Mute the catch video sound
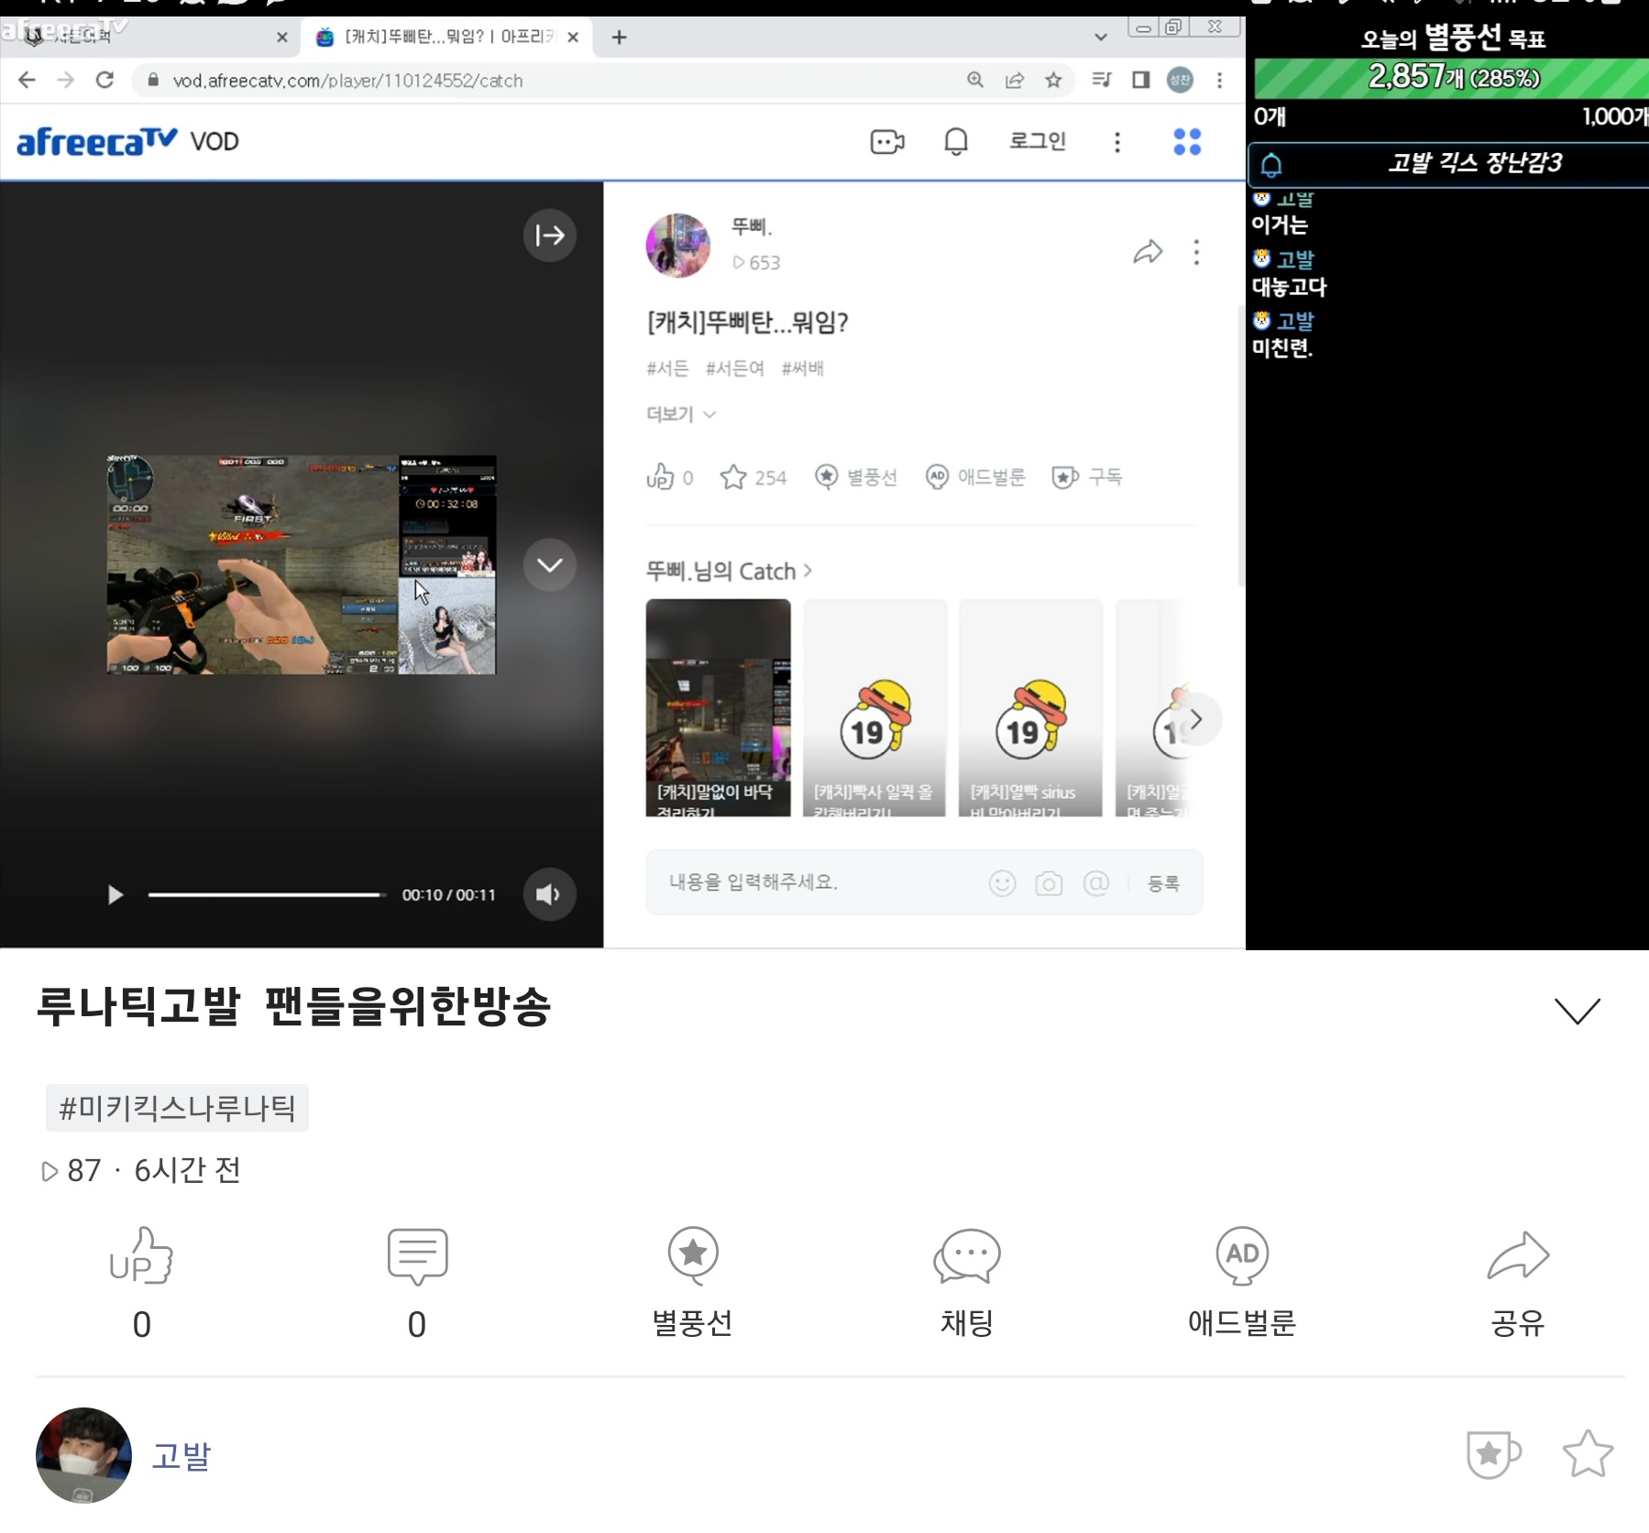Viewport: 1649px width, 1533px height. [549, 894]
